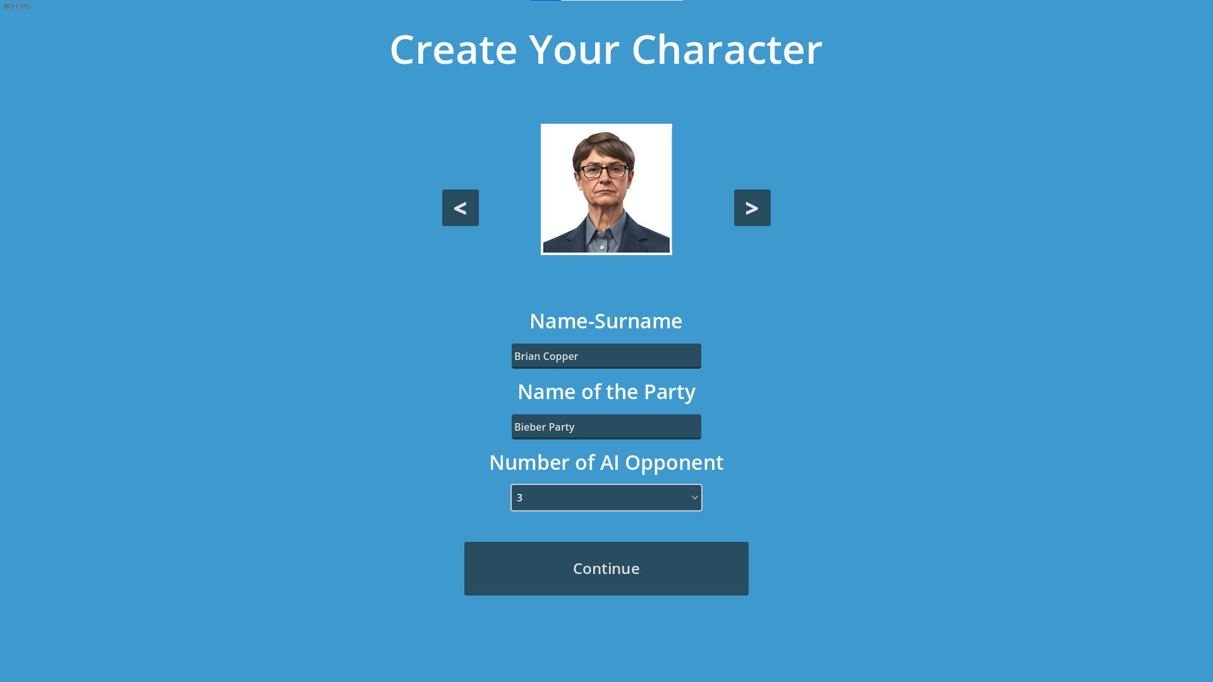This screenshot has height=682, width=1213.
Task: Show the next character portrait
Action: coord(752,208)
